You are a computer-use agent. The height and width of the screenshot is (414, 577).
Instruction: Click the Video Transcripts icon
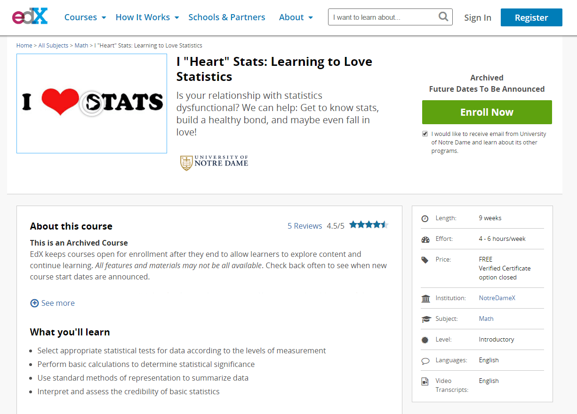tap(425, 381)
